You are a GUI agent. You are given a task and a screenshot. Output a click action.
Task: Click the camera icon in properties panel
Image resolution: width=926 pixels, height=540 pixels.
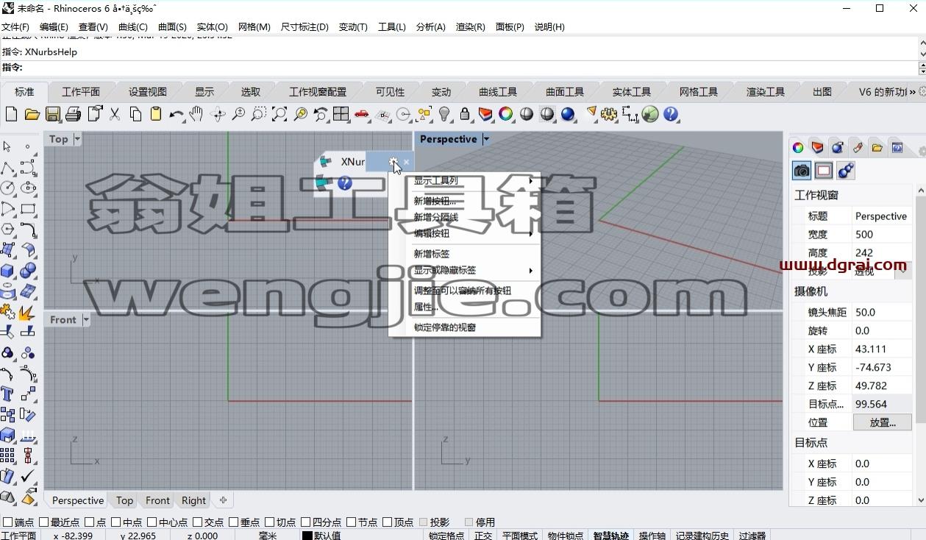[802, 171]
